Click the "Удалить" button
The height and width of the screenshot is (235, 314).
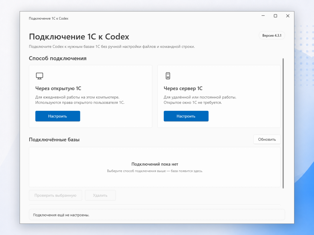100,195
